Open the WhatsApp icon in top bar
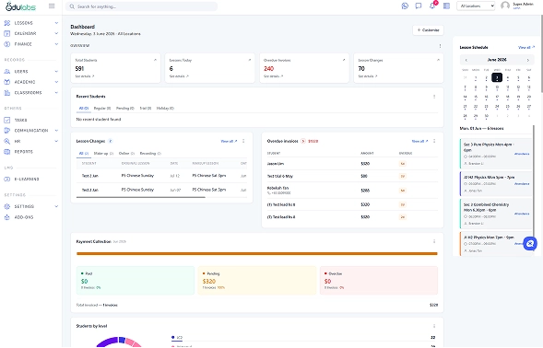Image resolution: width=543 pixels, height=348 pixels. [x=405, y=6]
